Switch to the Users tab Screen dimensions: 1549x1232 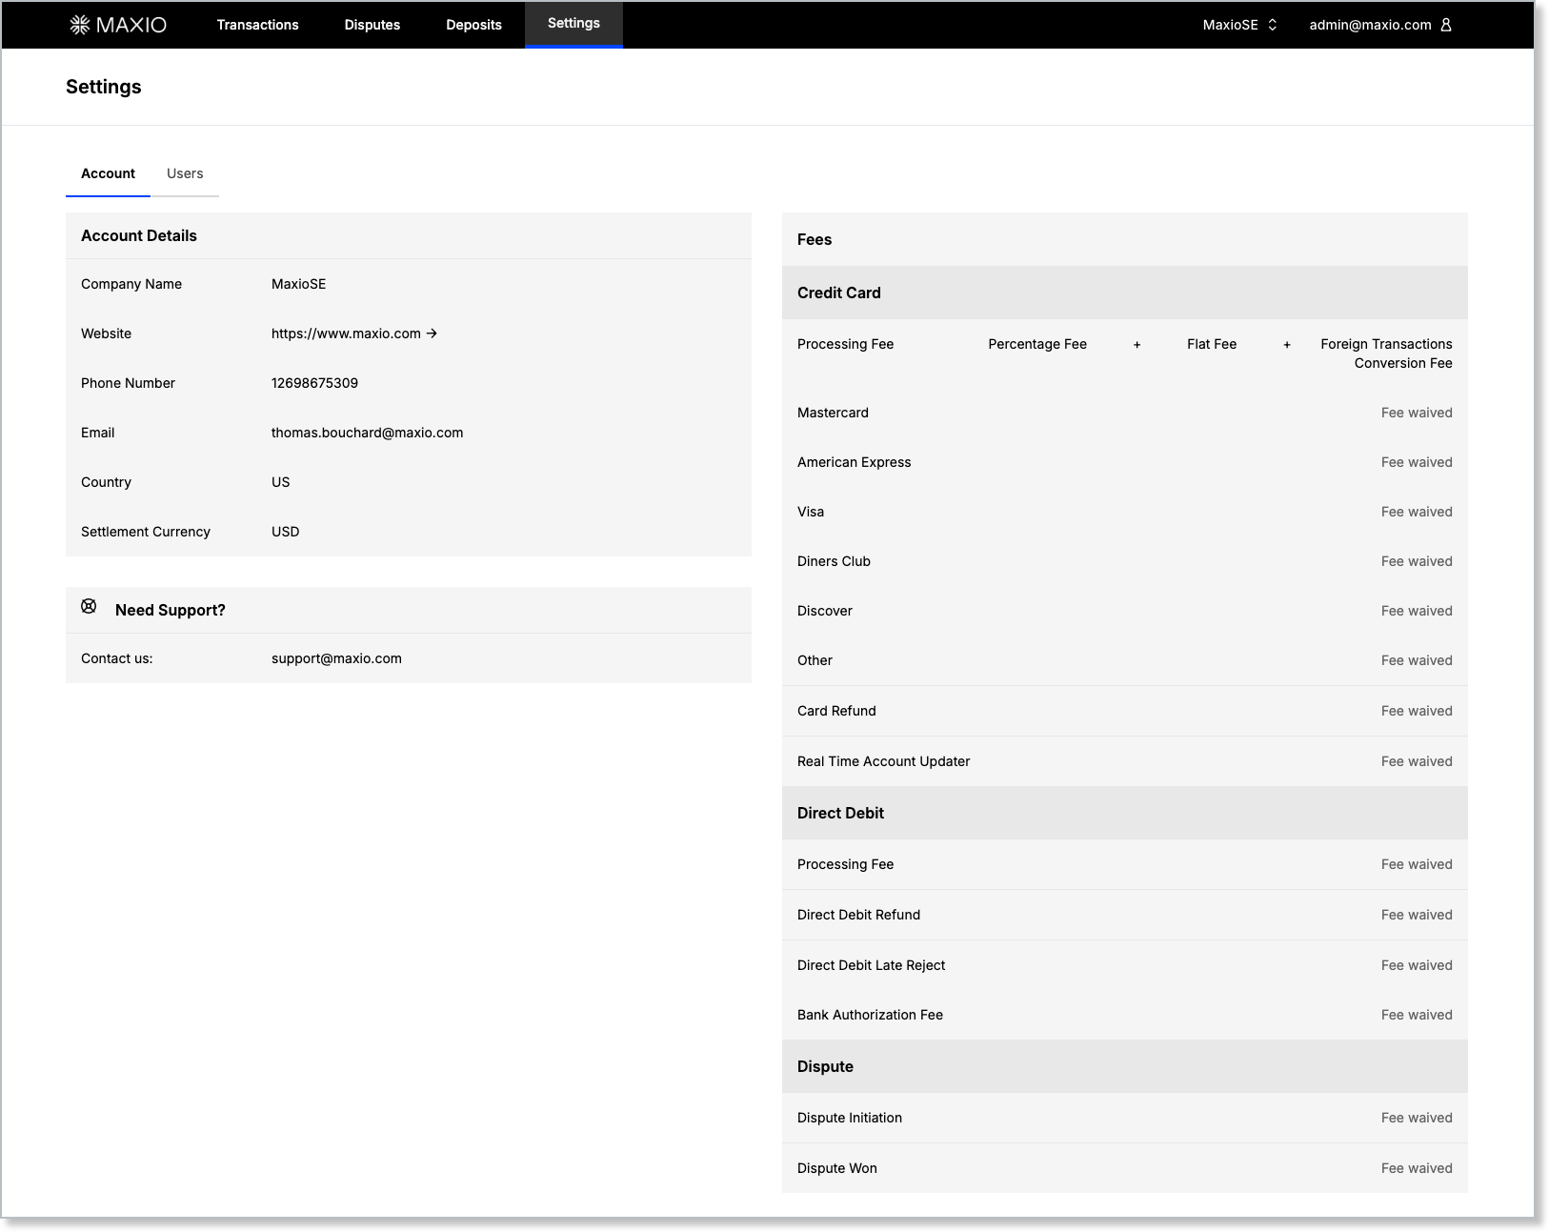[x=185, y=173]
